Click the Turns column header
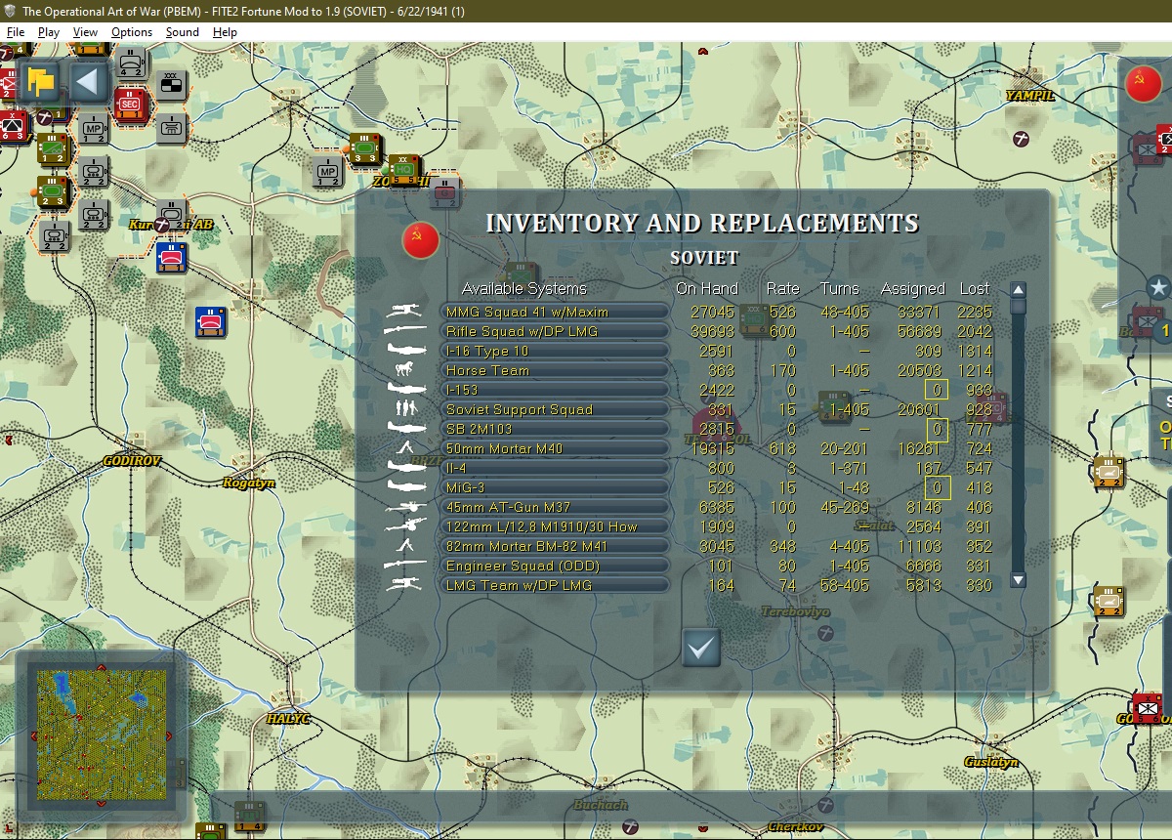 coord(840,288)
